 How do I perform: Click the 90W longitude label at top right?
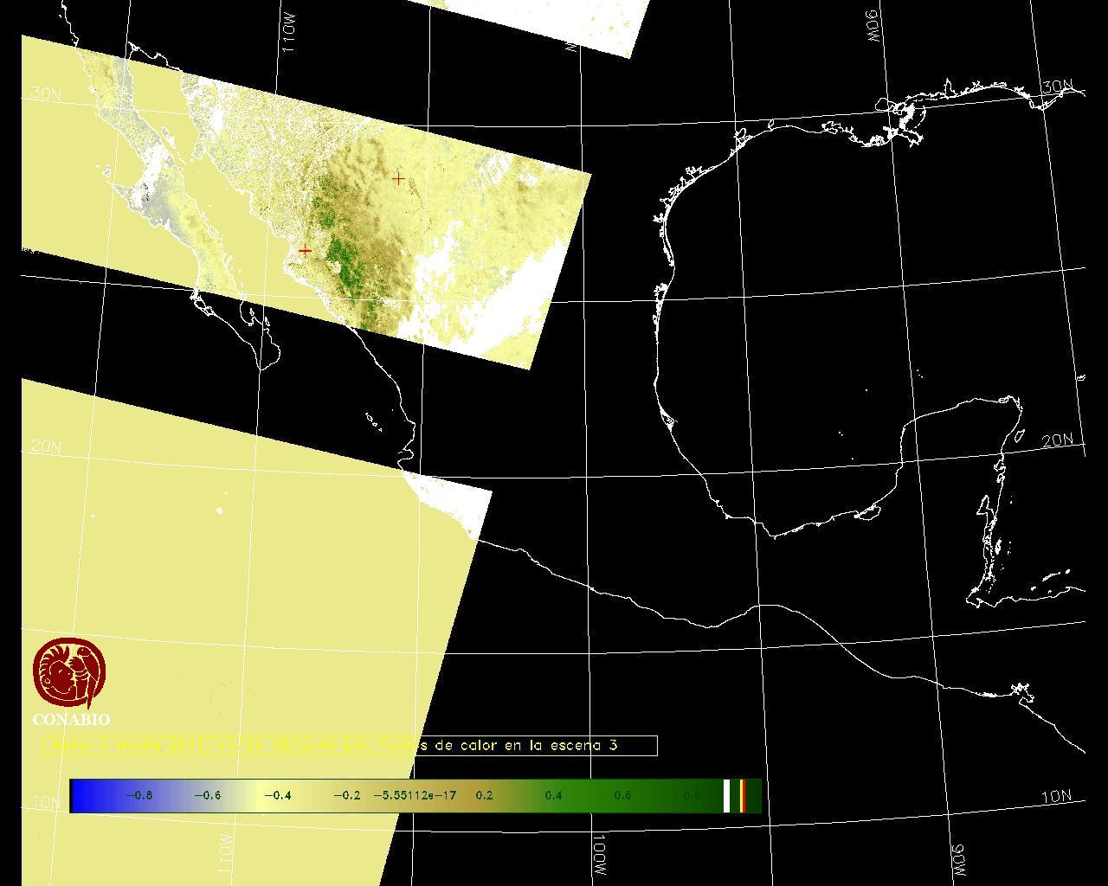click(873, 26)
